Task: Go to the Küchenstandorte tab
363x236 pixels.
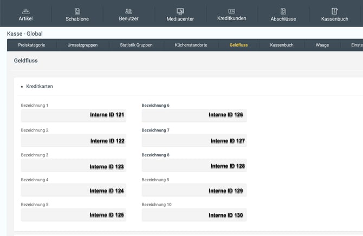Action: tap(191, 45)
